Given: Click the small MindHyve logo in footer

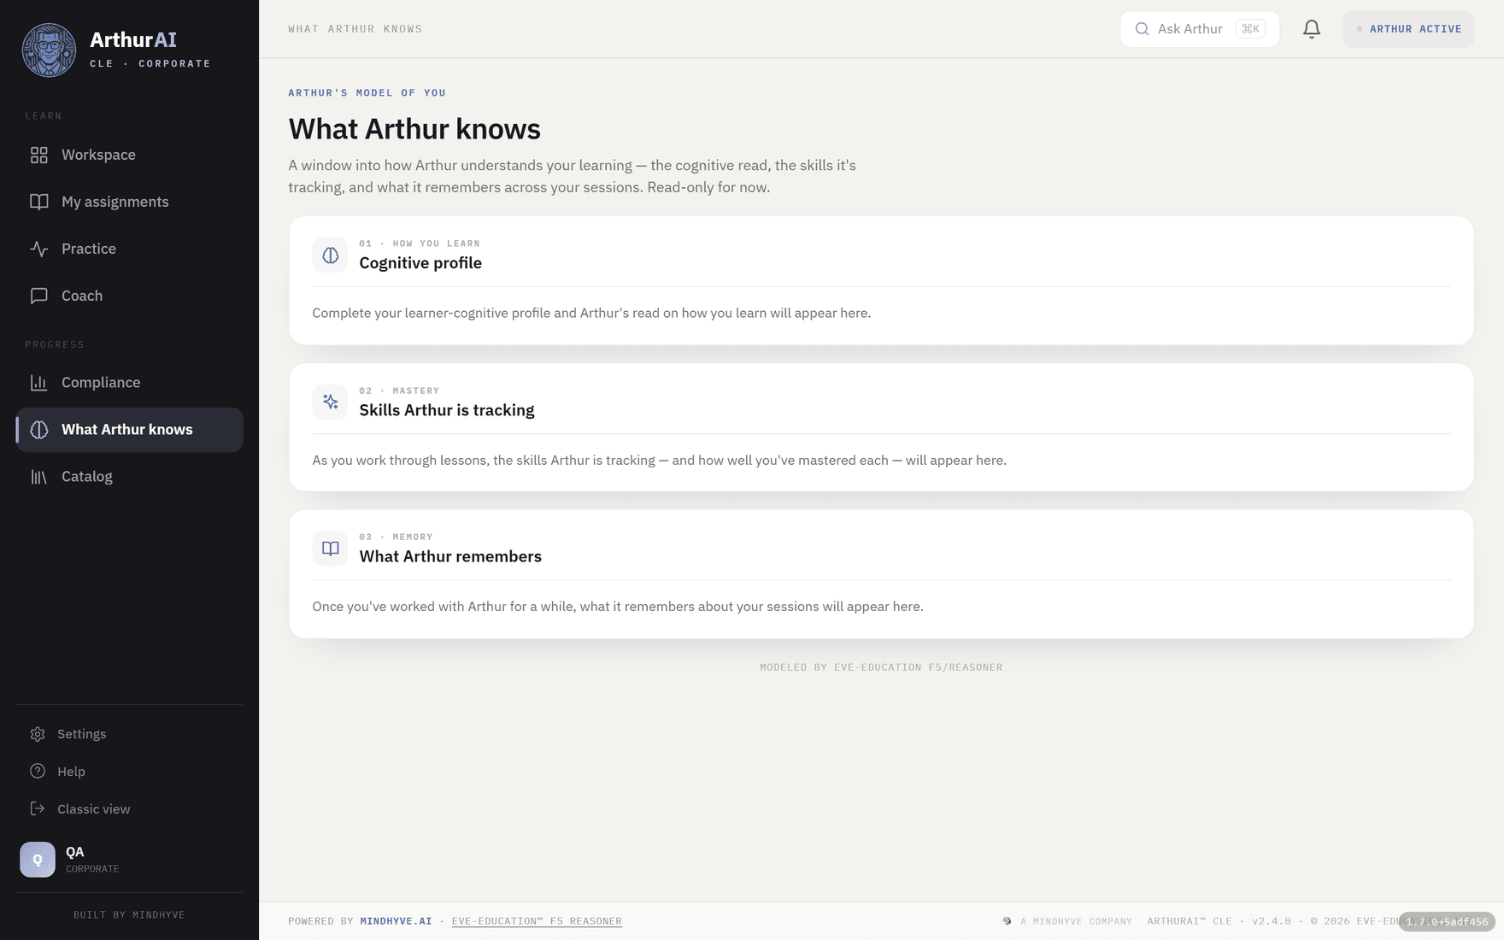Looking at the screenshot, I should pos(1007,921).
